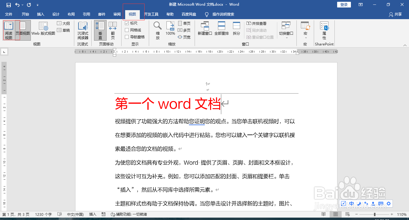Click the first-line indent marker on ruler
The image size is (409, 220).
click(114, 50)
